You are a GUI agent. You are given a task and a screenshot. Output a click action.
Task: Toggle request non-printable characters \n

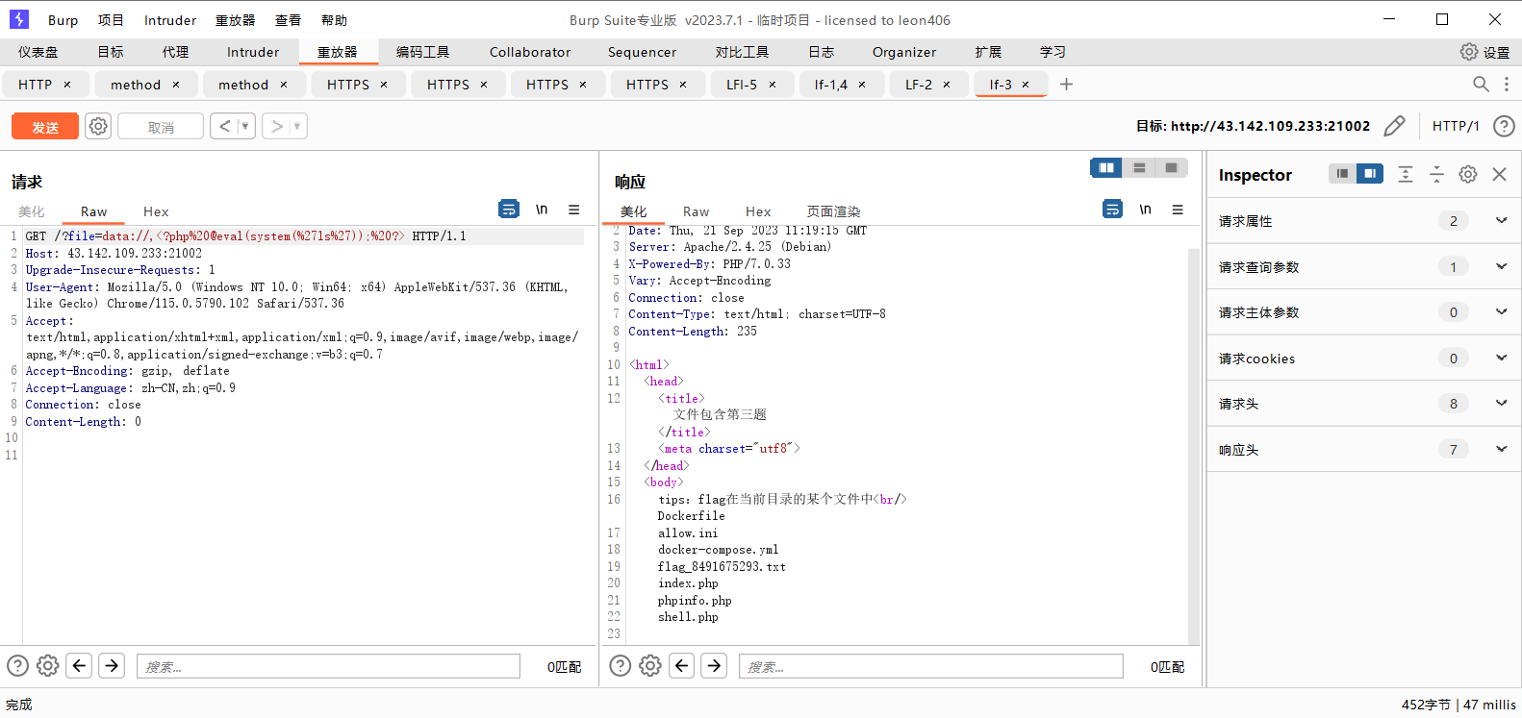542,209
